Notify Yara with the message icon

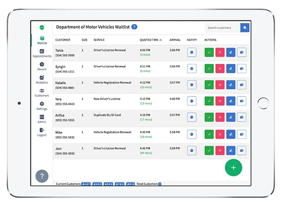click(192, 101)
